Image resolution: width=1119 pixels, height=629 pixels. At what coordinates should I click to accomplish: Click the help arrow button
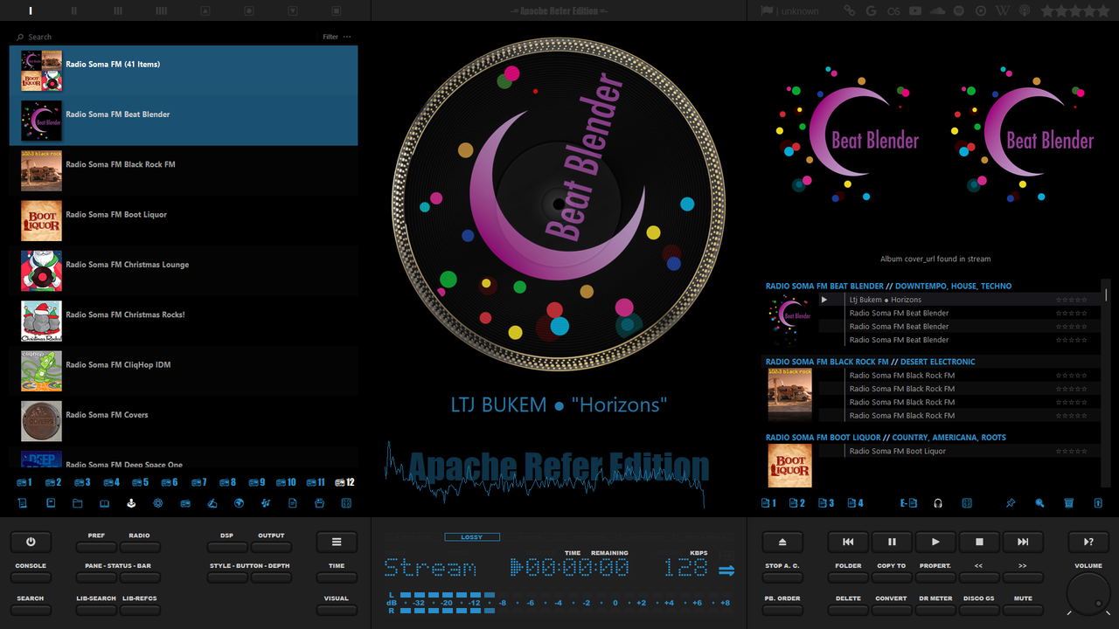(x=1088, y=542)
